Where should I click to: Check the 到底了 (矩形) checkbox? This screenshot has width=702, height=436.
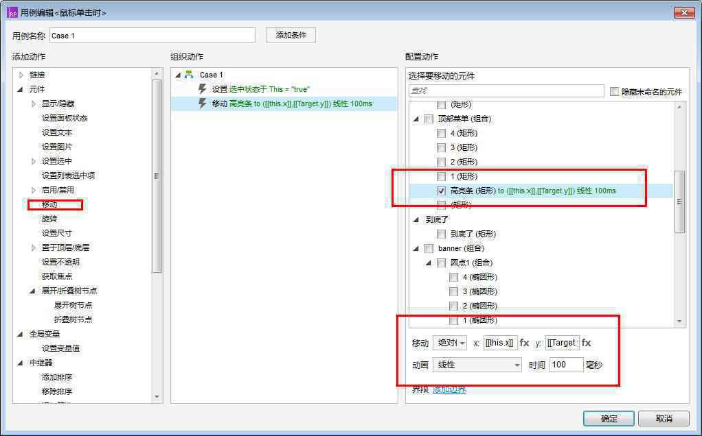(441, 234)
